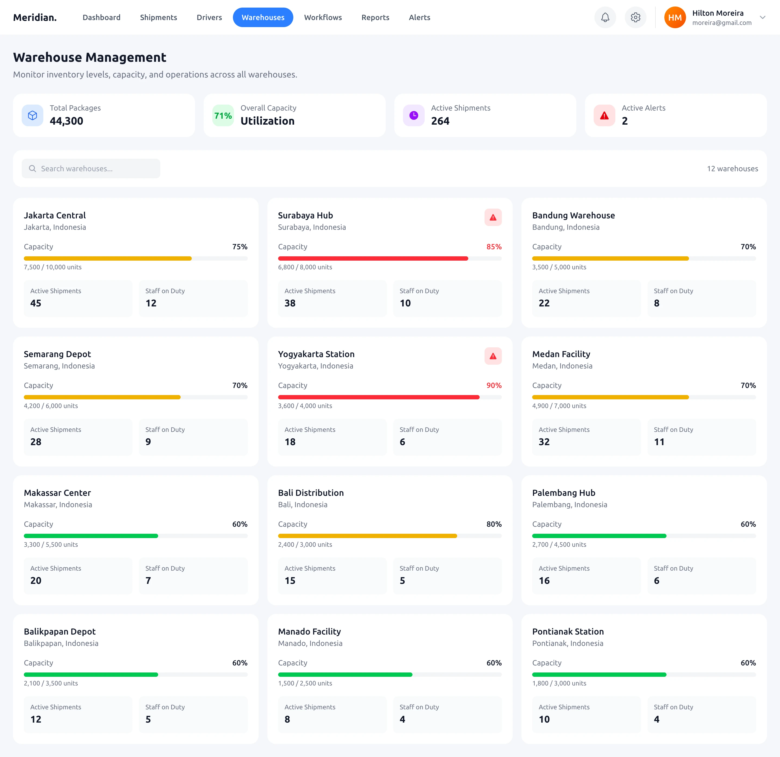Click Surabaya Hub alert warning icon

[493, 217]
